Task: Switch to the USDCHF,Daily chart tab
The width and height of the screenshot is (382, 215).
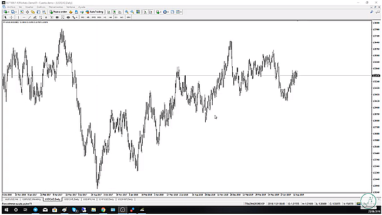Action: 72,199
